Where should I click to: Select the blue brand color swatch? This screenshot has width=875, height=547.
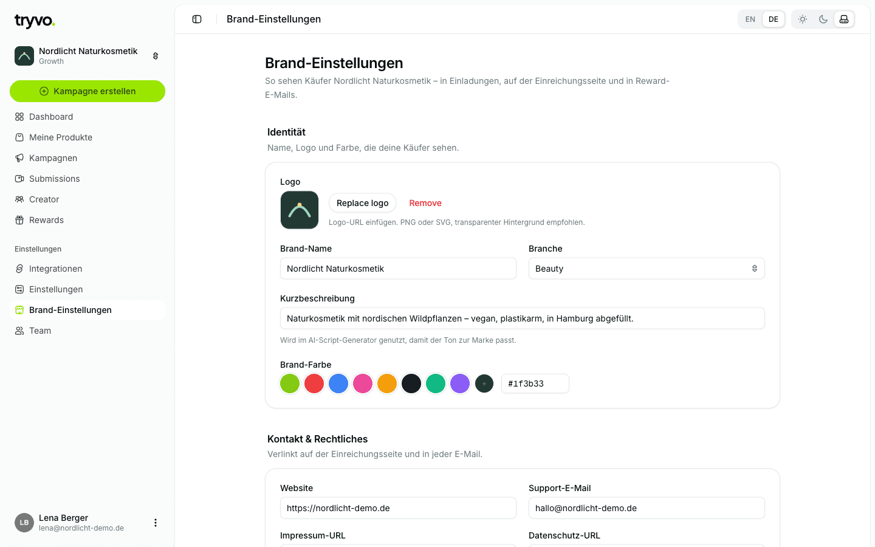[338, 384]
